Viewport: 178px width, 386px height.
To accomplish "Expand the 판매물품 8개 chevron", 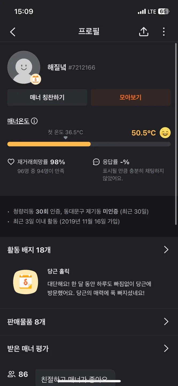I will pyautogui.click(x=166, y=322).
